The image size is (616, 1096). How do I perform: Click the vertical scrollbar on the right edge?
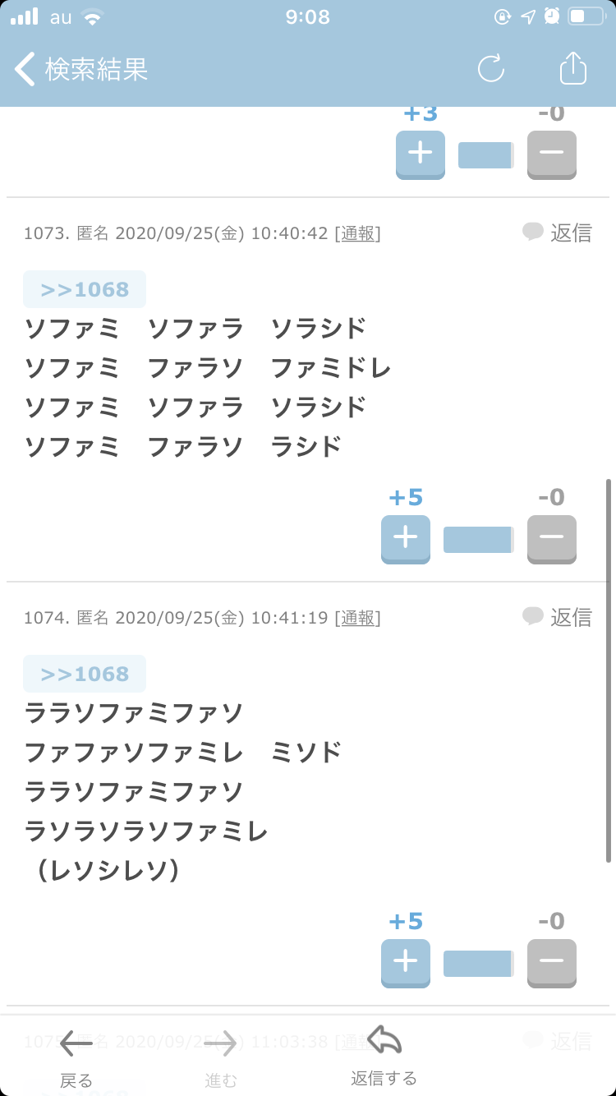(x=609, y=670)
